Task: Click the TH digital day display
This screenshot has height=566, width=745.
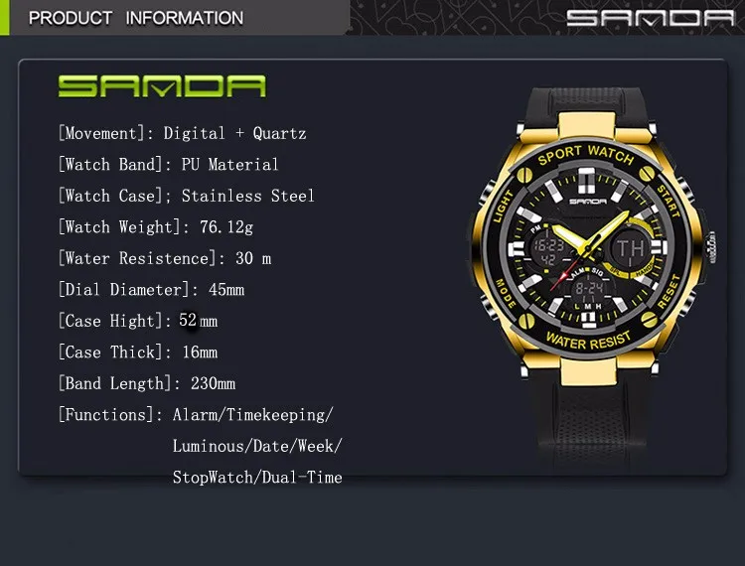Action: click(x=630, y=249)
